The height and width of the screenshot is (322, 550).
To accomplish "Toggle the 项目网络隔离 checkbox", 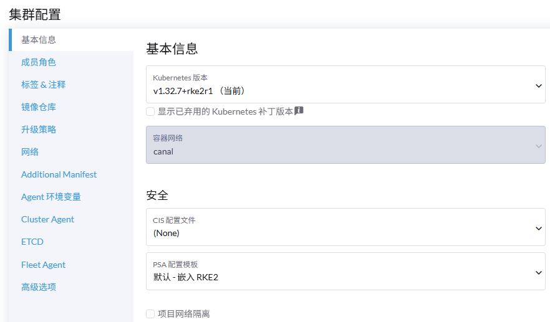I will [x=150, y=313].
